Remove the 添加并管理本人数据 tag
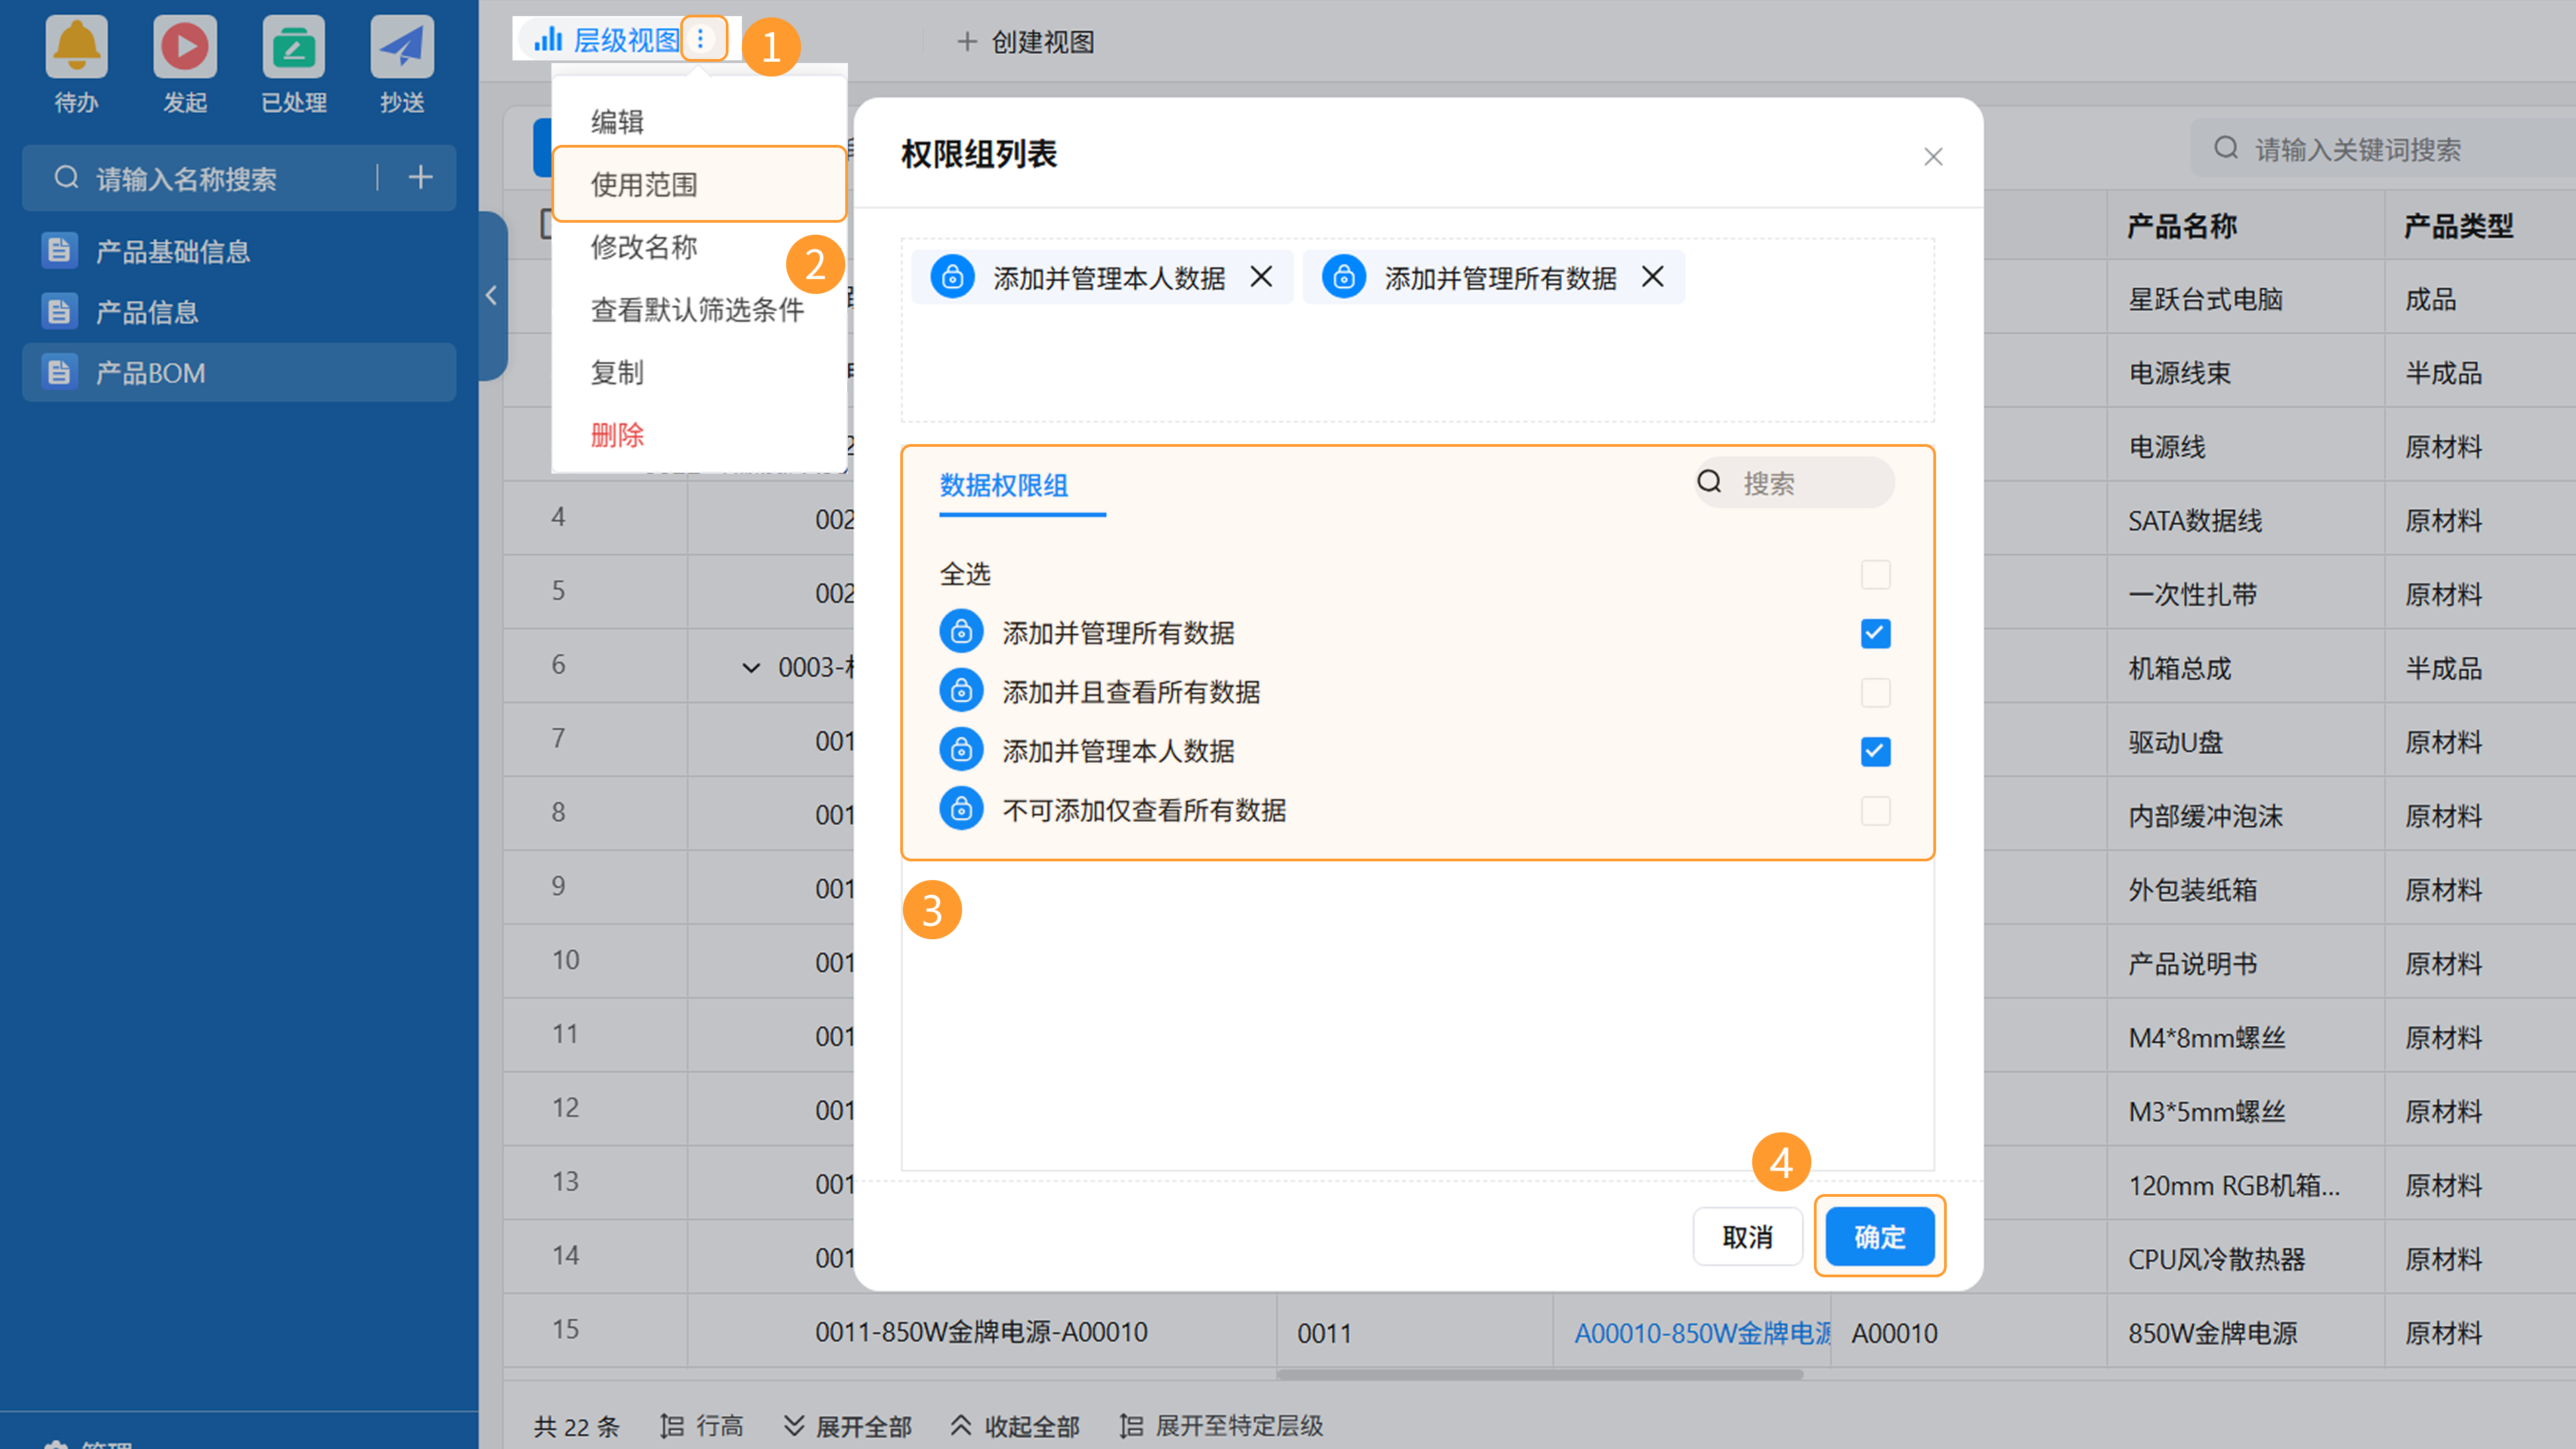 pos(1261,277)
